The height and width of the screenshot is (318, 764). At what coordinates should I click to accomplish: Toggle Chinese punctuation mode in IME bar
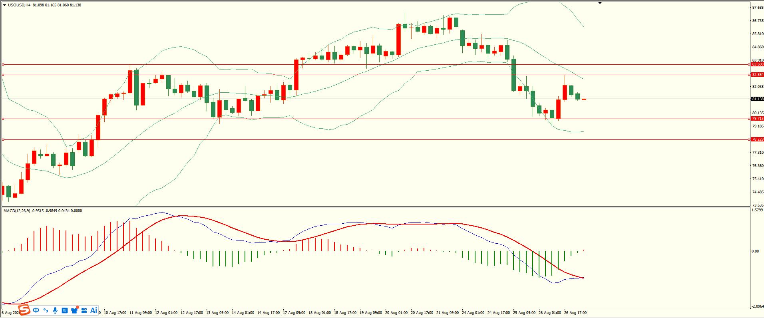[x=46, y=310]
